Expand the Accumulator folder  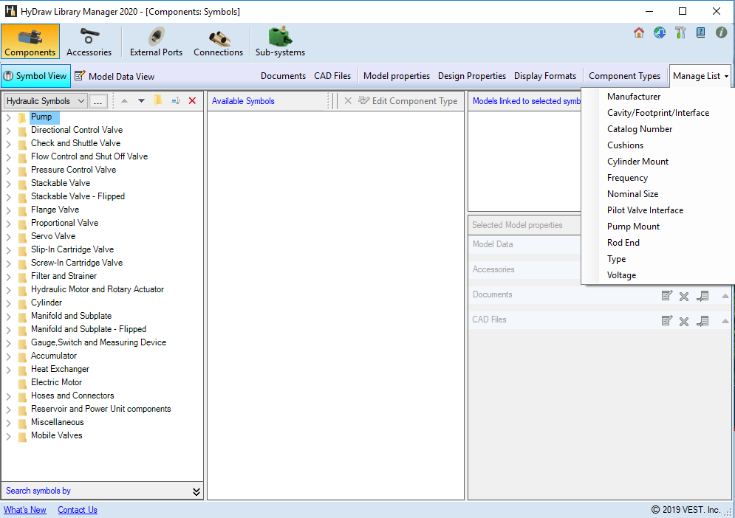coord(8,356)
